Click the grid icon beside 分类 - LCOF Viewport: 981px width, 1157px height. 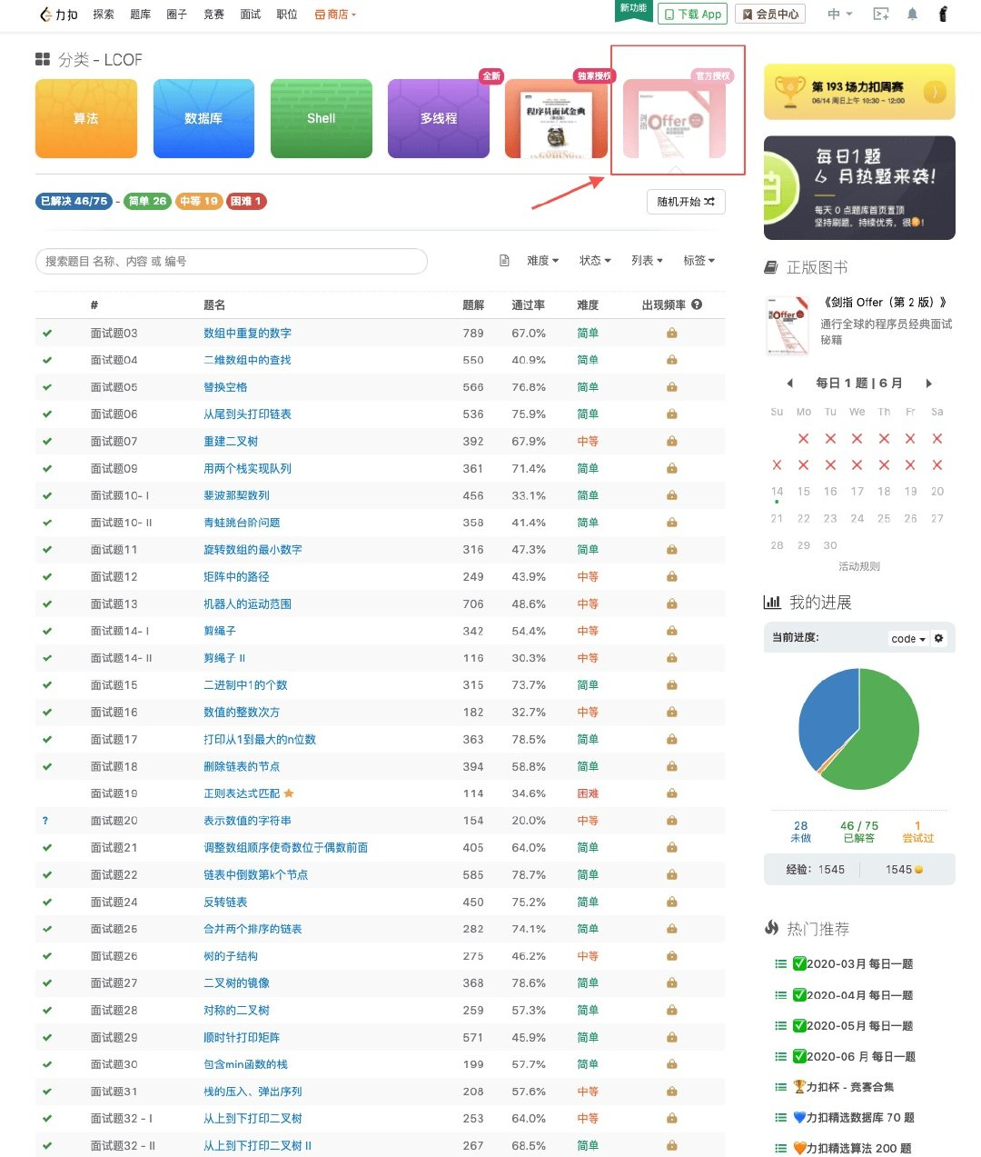pos(43,59)
